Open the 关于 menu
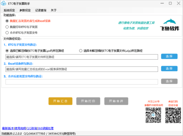This screenshot has height=136, width=183. click(53, 10)
